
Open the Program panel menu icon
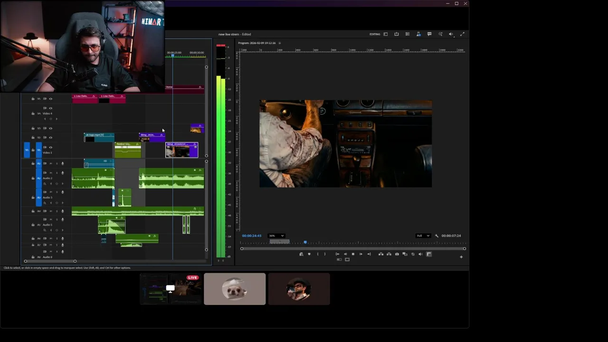280,43
